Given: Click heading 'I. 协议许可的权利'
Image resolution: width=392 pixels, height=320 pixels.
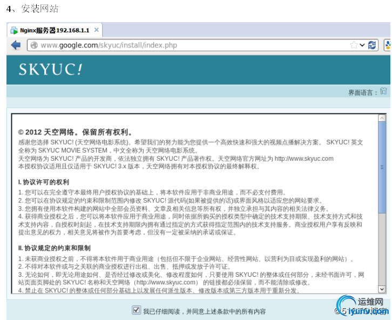Looking at the screenshot, I should [44, 182].
